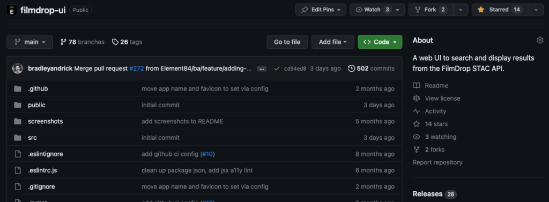
Task: Click the '6 months ago' timestamp for .eslintrc.js
Action: (375, 170)
